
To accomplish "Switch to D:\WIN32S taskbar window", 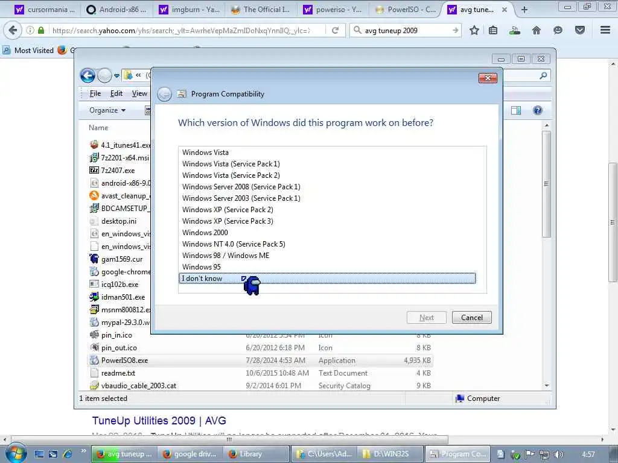I will coord(391,454).
